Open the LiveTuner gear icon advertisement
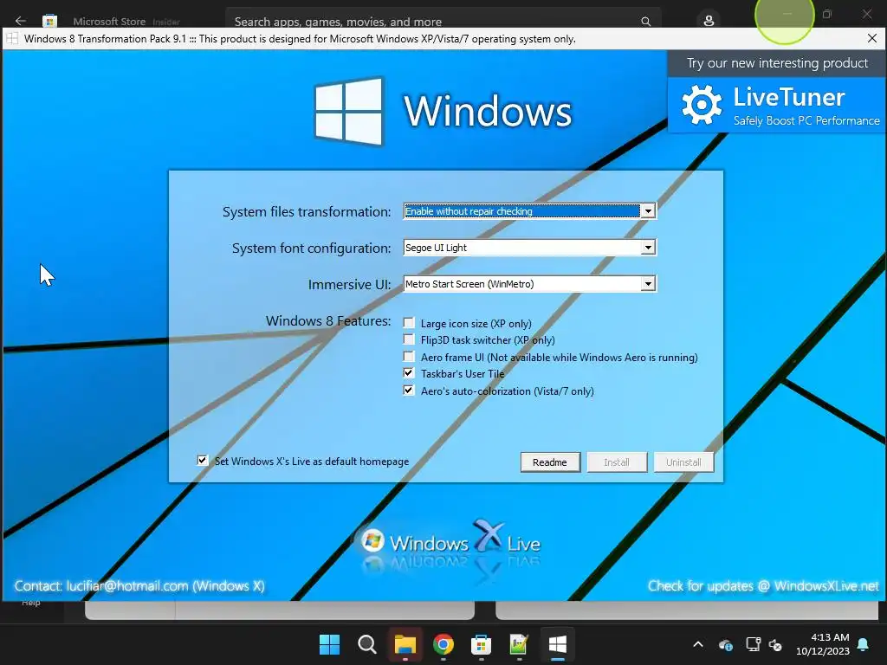Screen dimensions: 887x665 (x=702, y=105)
